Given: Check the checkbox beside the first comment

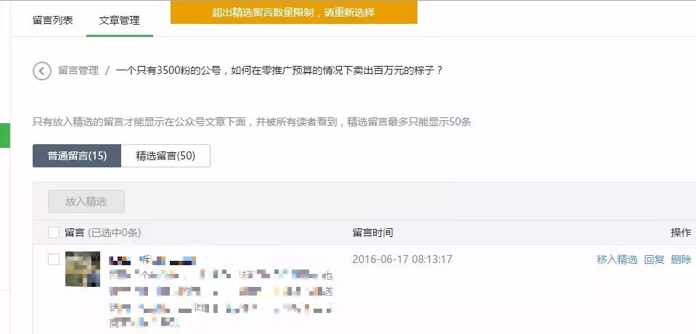Looking at the screenshot, I should [54, 259].
